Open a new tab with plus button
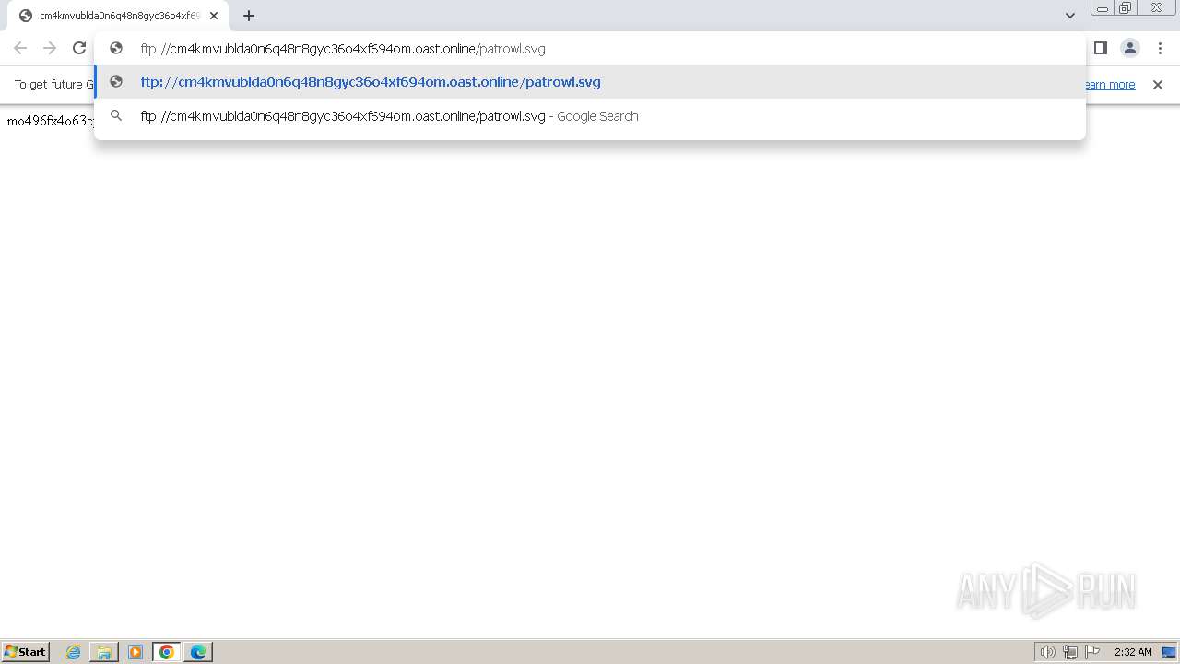 click(x=249, y=16)
